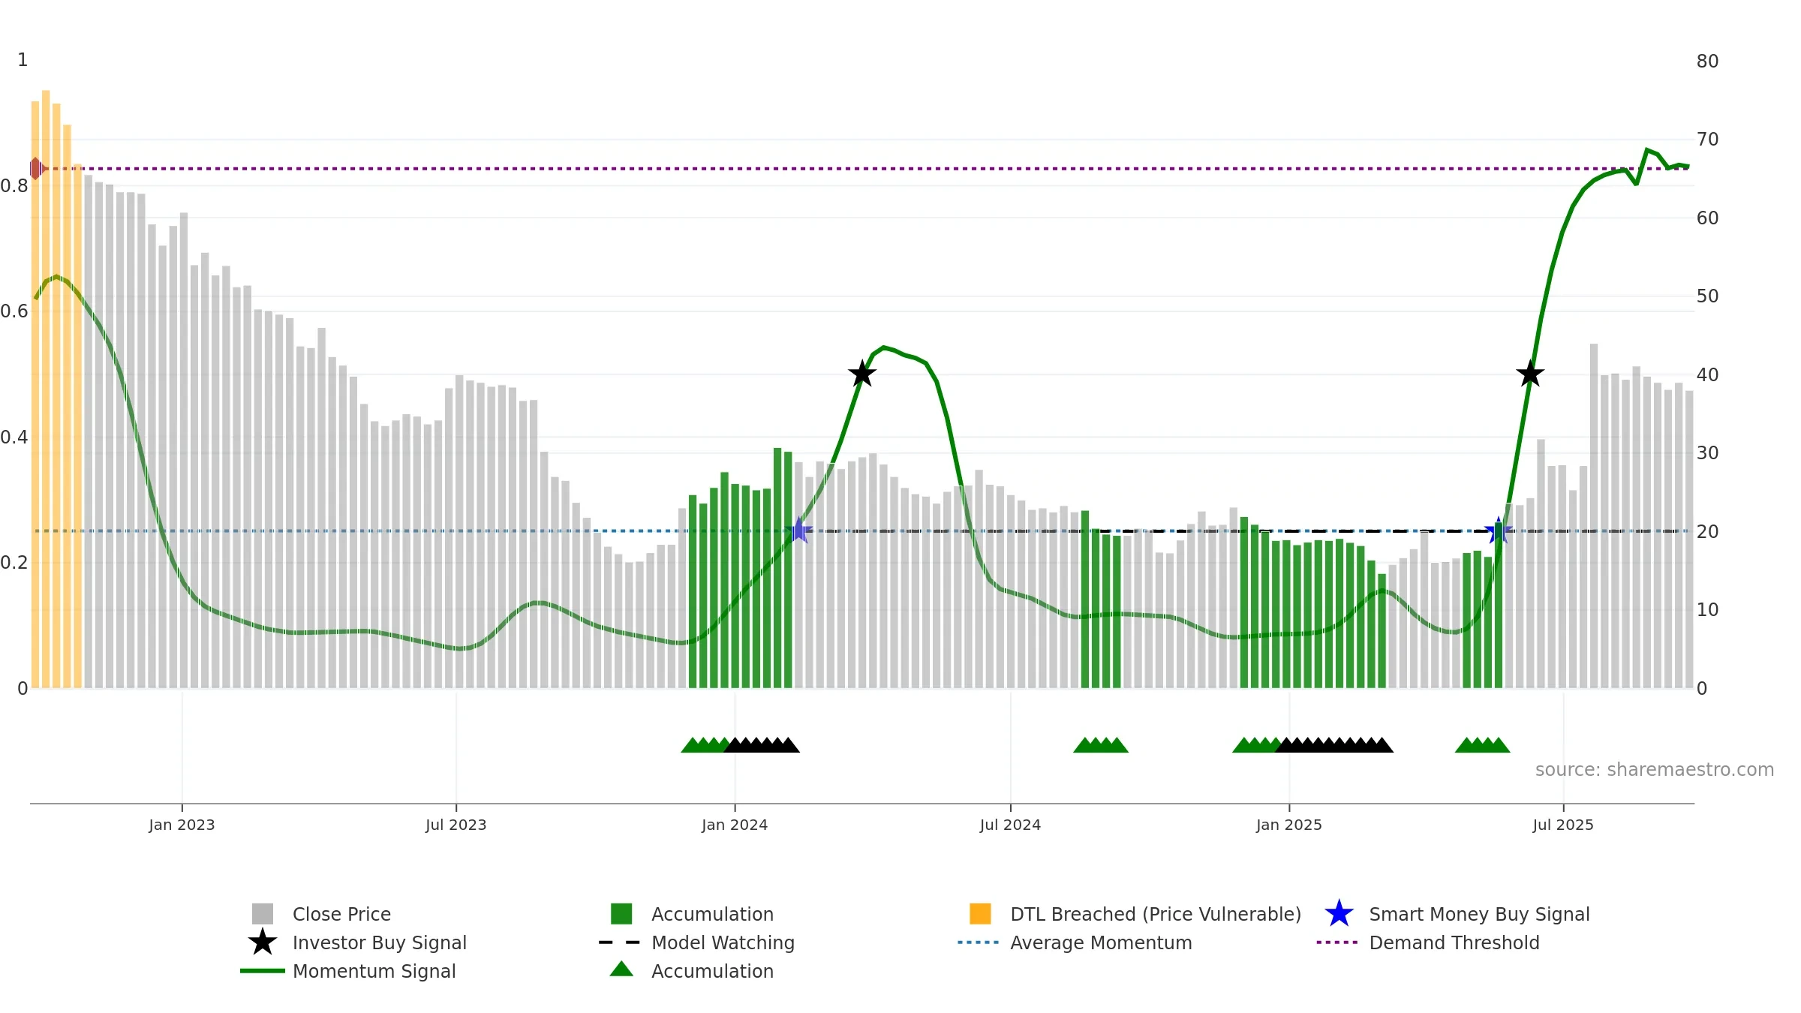This screenshot has height=1013, width=1801.
Task: Click the tallest orange bar at chart start
Action: pyautogui.click(x=46, y=389)
